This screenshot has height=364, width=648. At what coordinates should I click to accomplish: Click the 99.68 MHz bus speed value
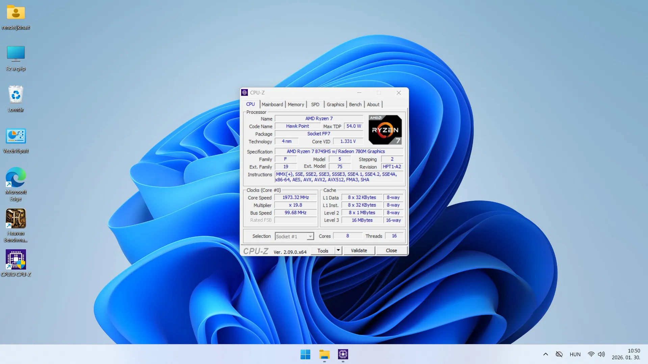[x=295, y=213]
